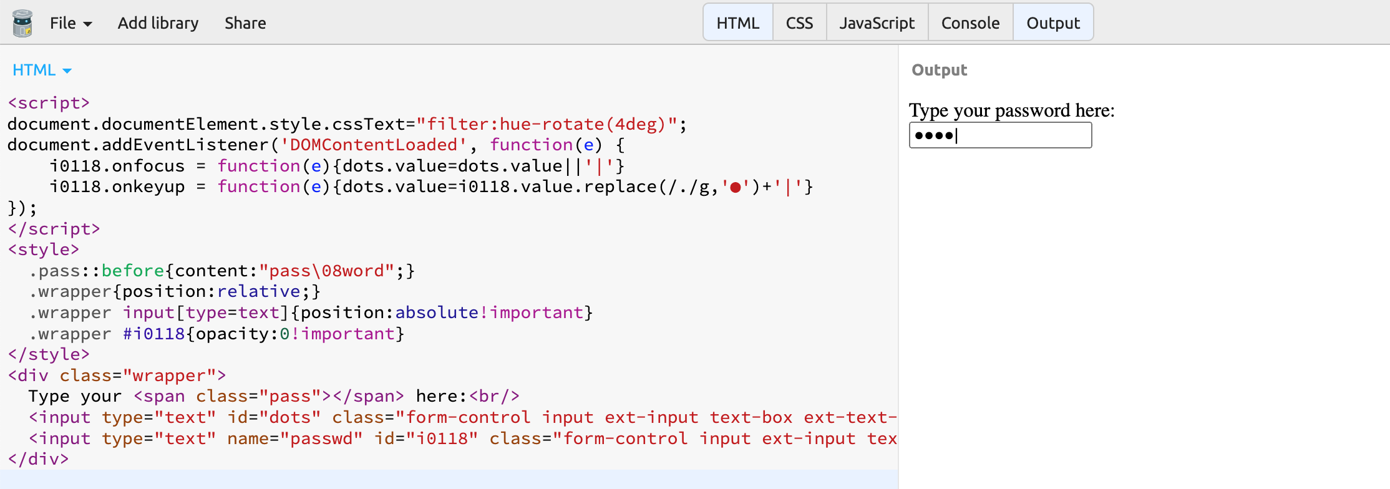
Task: Click the red dot character in code
Action: click(x=735, y=187)
